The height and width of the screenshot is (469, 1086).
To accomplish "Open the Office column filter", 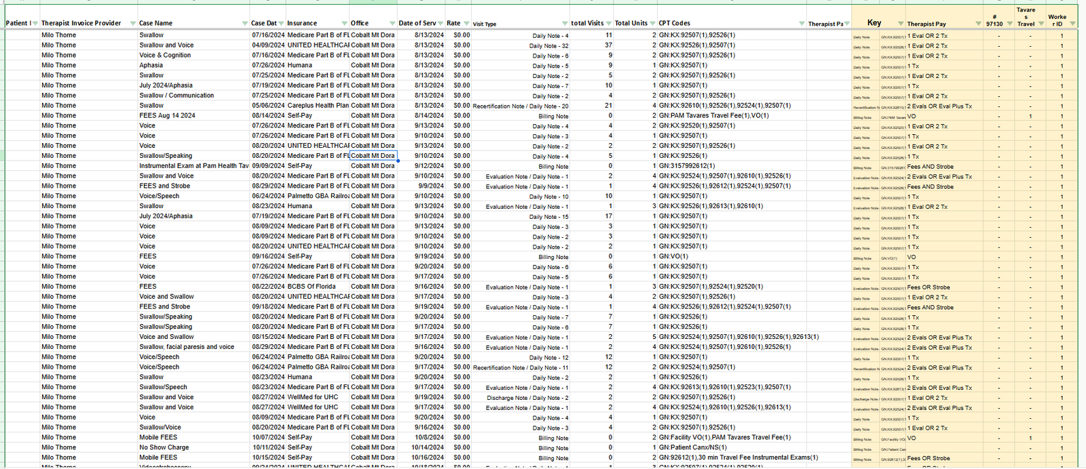I will [x=392, y=24].
